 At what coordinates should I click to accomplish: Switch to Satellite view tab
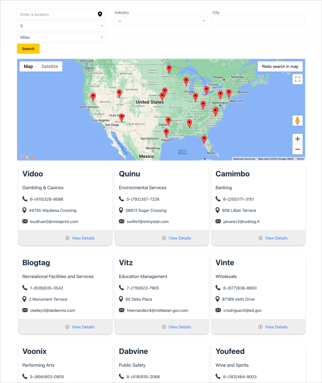coord(50,67)
